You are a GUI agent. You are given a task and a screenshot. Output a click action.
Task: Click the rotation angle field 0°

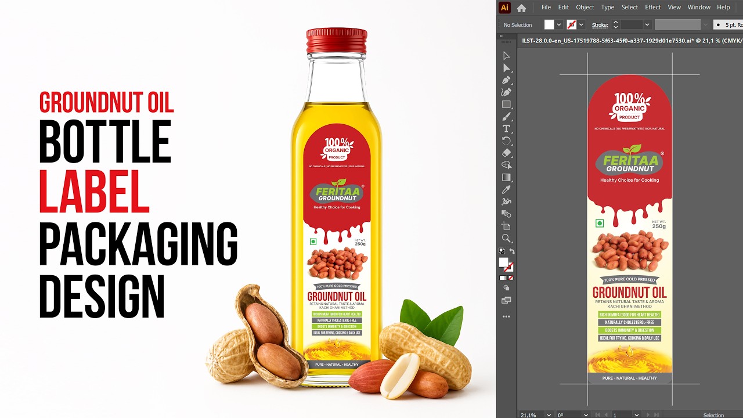tap(569, 415)
